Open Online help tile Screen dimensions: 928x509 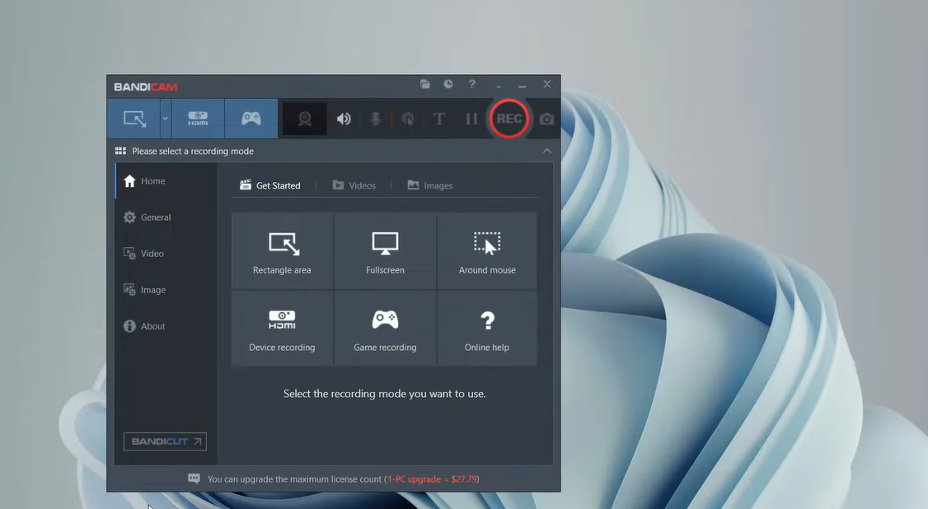487,328
